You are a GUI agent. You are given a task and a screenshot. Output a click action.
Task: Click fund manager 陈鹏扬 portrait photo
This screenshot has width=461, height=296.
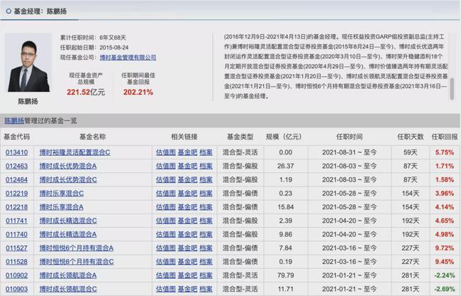point(28,63)
